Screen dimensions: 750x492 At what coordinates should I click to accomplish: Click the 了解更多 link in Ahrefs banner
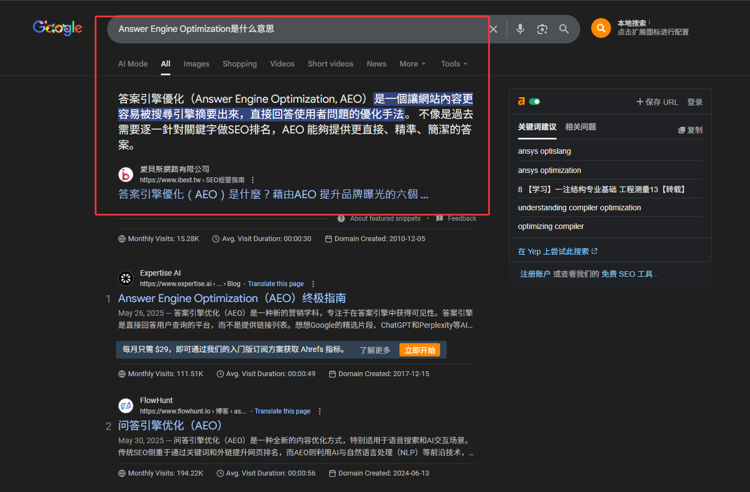375,350
